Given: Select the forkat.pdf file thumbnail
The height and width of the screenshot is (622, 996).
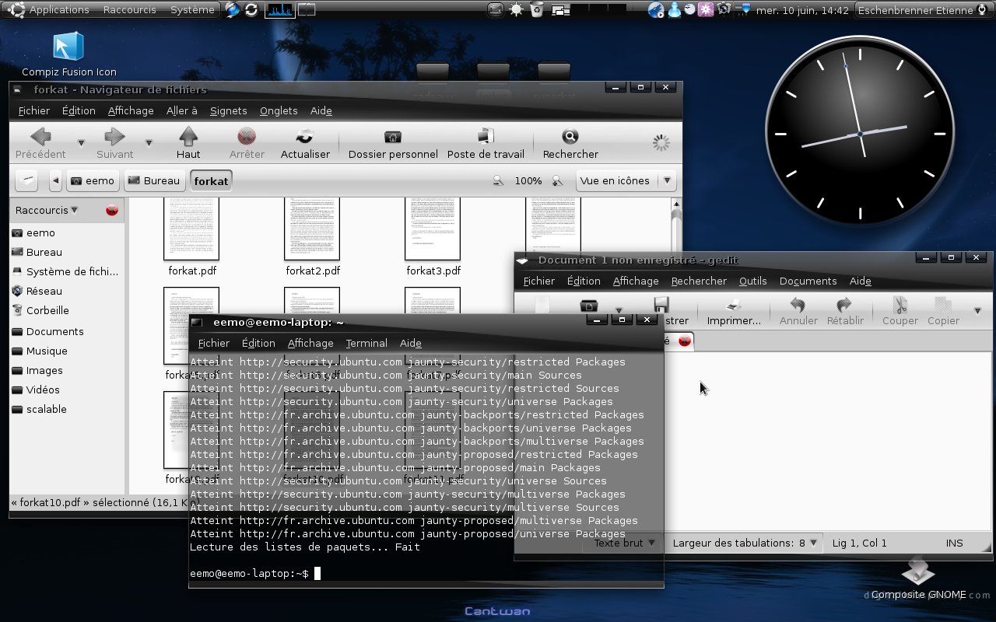Looking at the screenshot, I should 191,229.
